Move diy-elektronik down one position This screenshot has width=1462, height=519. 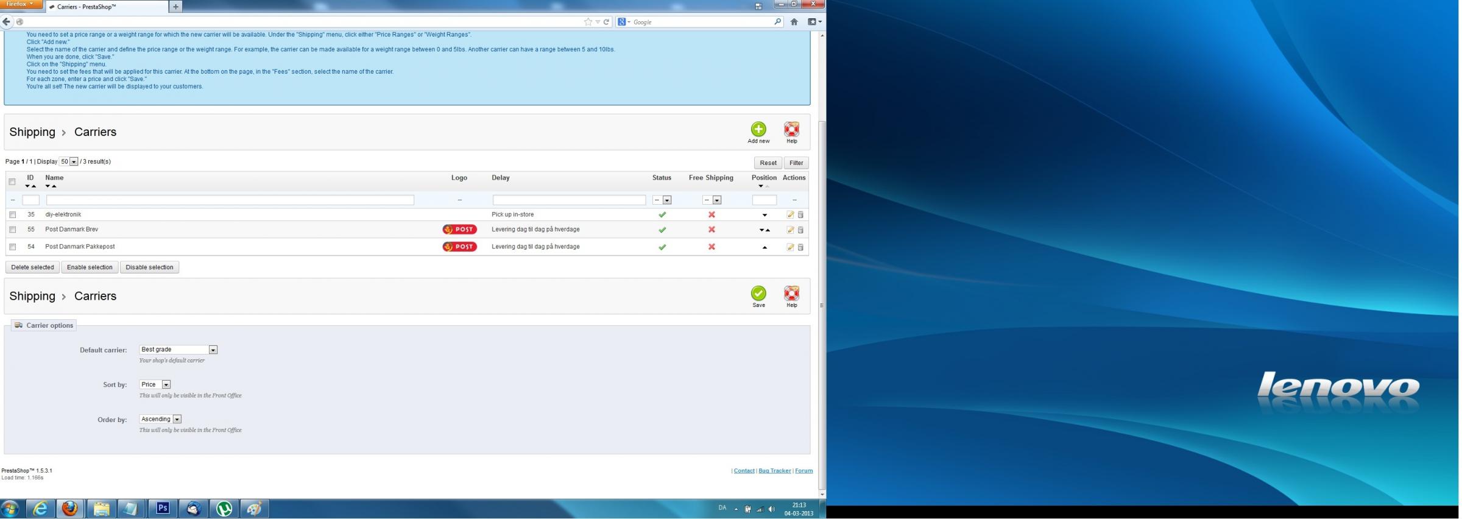click(765, 215)
